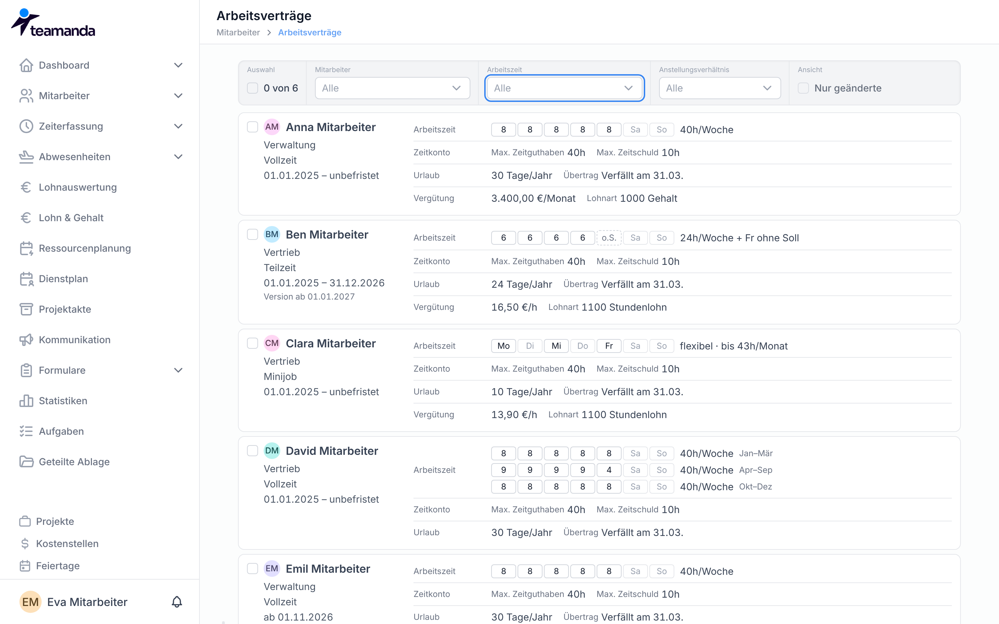Toggle the select-all checkbox '0 von 6'

pos(253,88)
